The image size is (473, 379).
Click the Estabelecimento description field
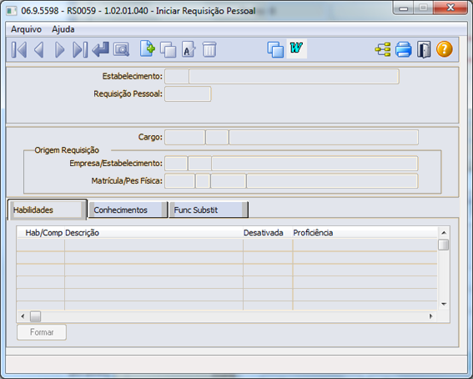(x=294, y=76)
